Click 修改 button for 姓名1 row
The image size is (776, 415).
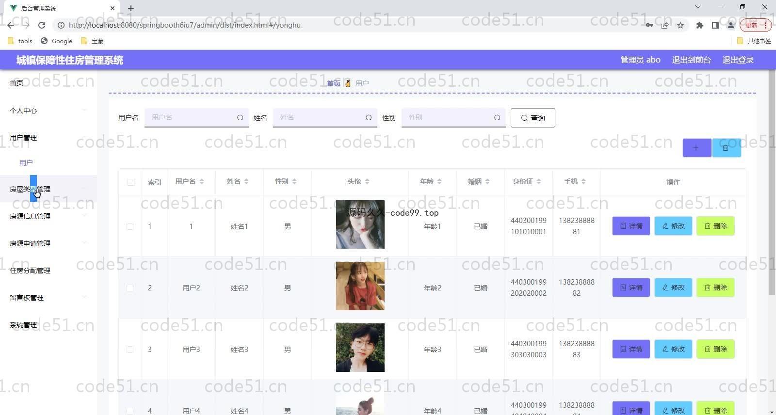click(x=673, y=226)
